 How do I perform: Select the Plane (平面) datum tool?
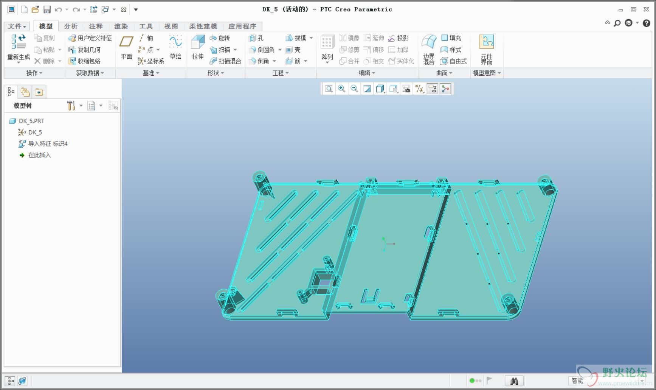(x=126, y=47)
